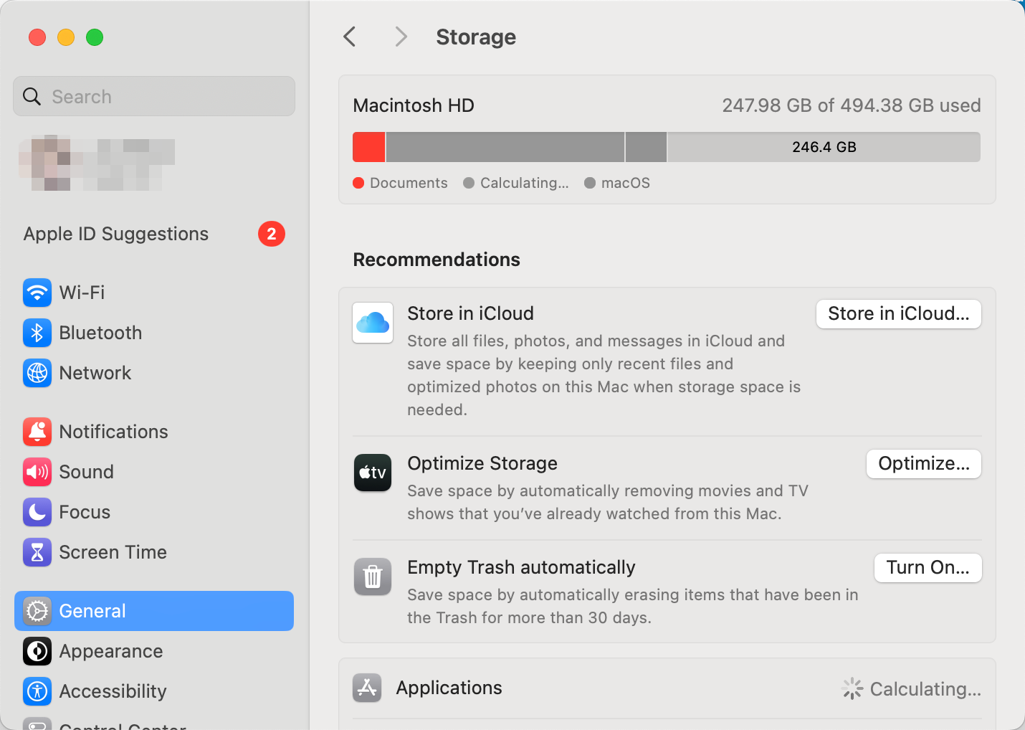Click the Network globe icon
The height and width of the screenshot is (730, 1025).
click(37, 373)
